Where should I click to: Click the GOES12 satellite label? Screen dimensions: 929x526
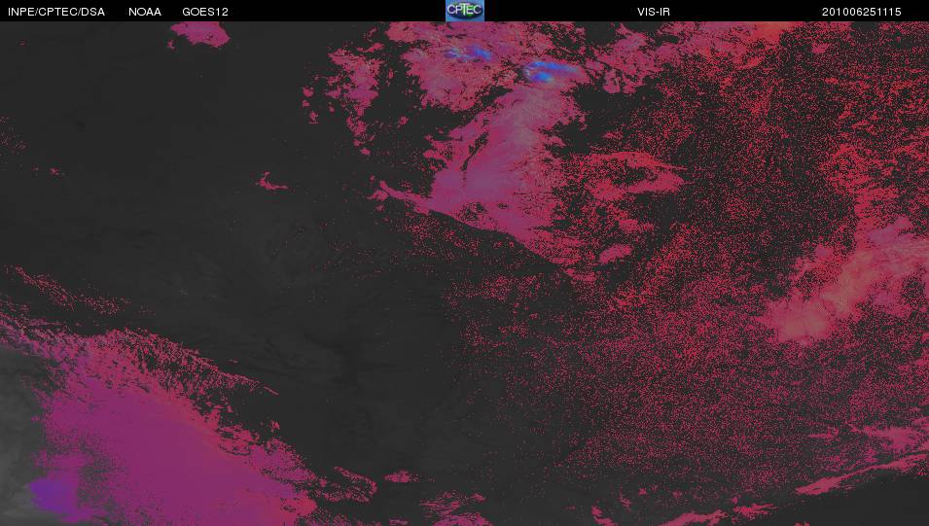(205, 12)
